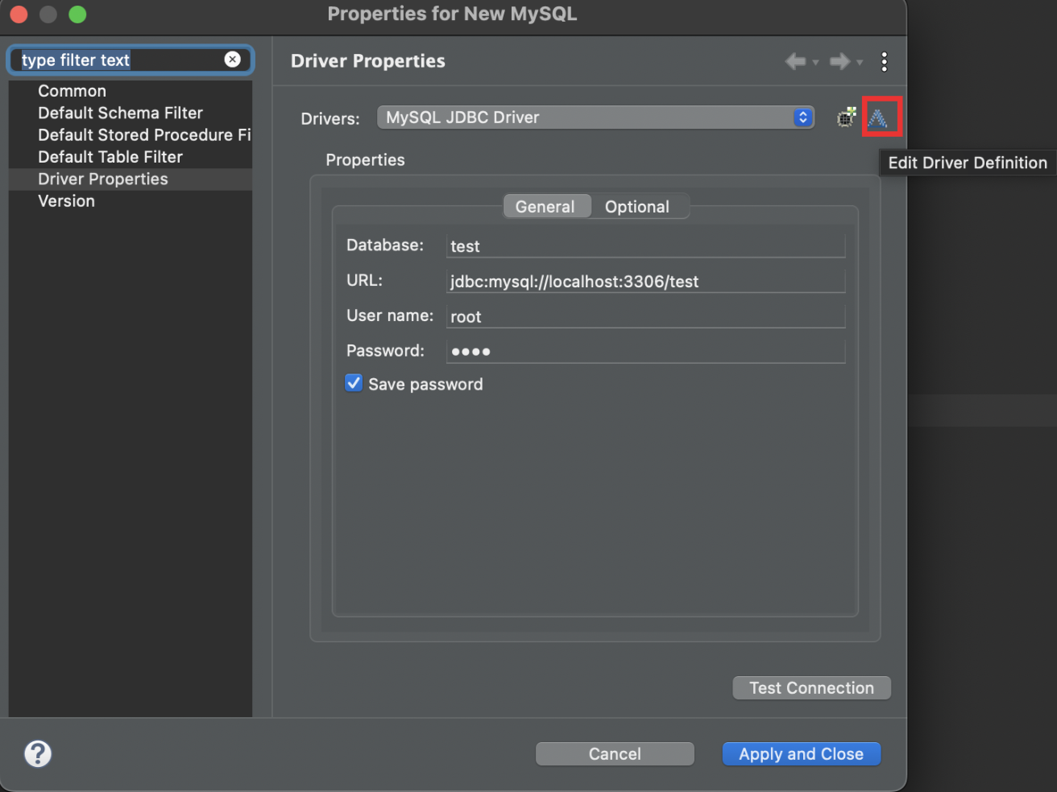The width and height of the screenshot is (1057, 792).
Task: Select Default Stored Procedure Filter item
Action: (131, 135)
